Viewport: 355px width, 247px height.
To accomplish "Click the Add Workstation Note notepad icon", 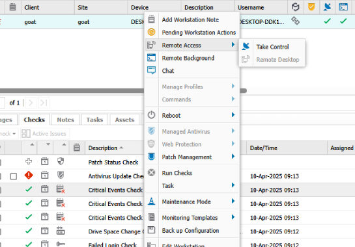I will point(152,19).
